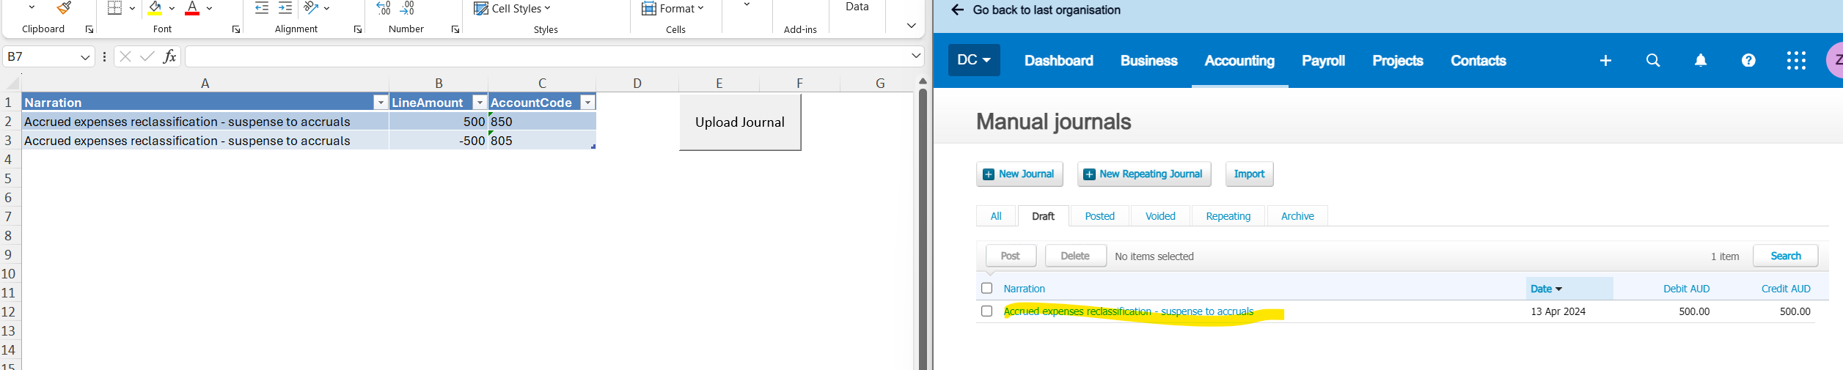Tick the checkbox for the Accrued expenses journal
Viewport: 1843px width, 370px height.
[986, 311]
